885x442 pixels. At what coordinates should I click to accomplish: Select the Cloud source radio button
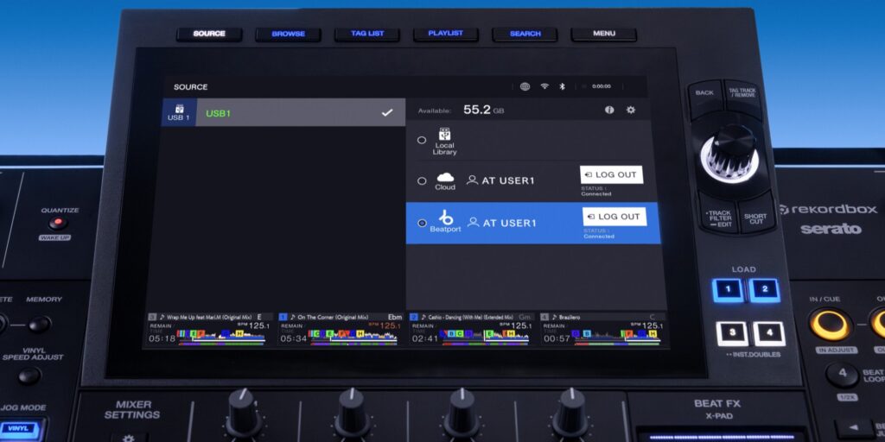pos(422,181)
